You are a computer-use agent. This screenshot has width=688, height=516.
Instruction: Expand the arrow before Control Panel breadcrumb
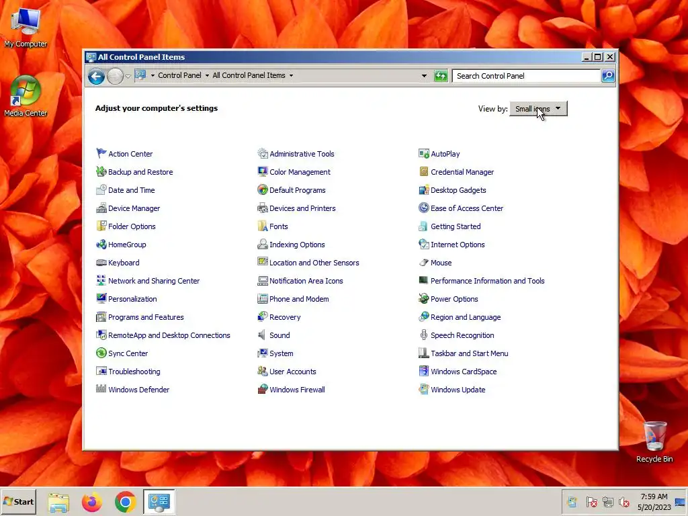153,75
